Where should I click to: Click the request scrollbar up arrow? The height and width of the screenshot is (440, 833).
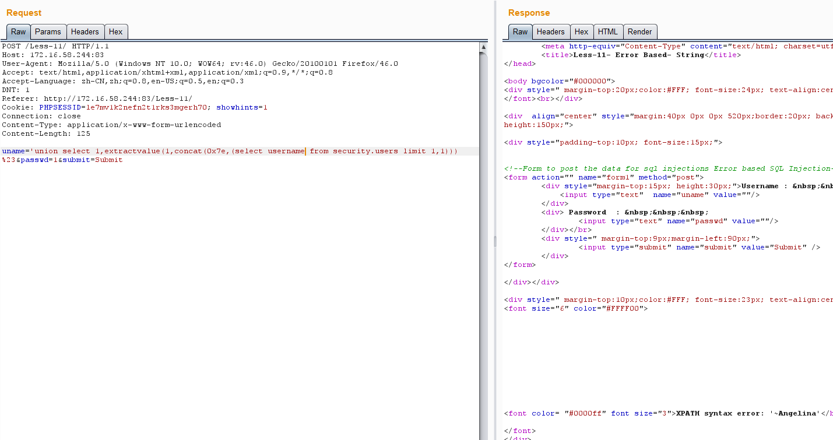tap(483, 46)
